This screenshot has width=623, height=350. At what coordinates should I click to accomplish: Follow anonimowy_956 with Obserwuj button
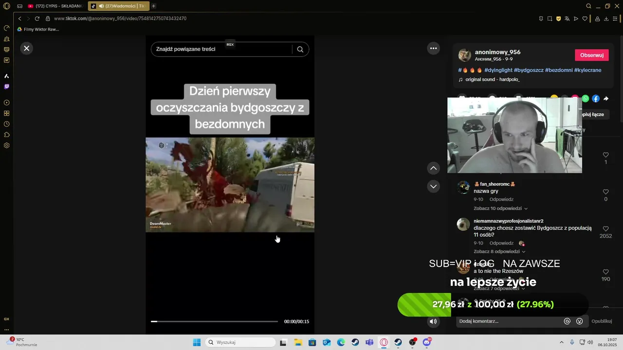pyautogui.click(x=592, y=55)
